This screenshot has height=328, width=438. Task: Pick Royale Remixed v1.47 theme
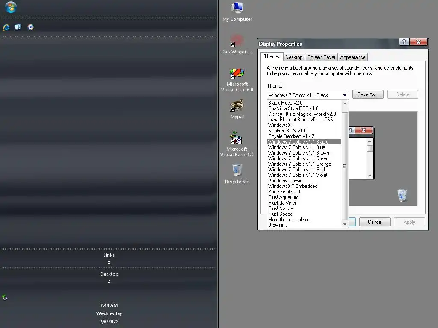[x=304, y=136]
